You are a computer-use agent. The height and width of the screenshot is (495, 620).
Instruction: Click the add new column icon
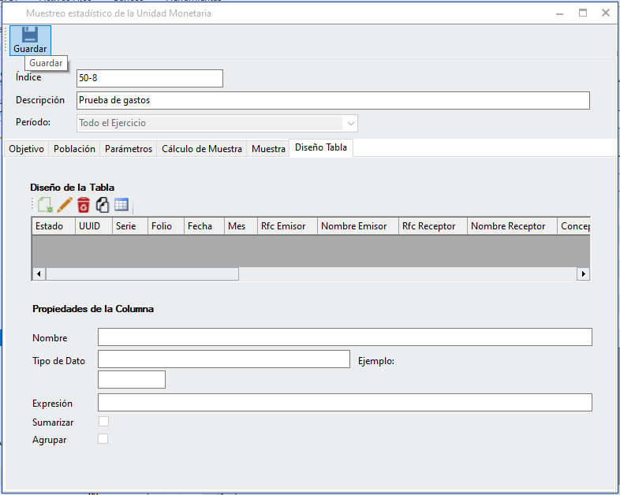[45, 205]
